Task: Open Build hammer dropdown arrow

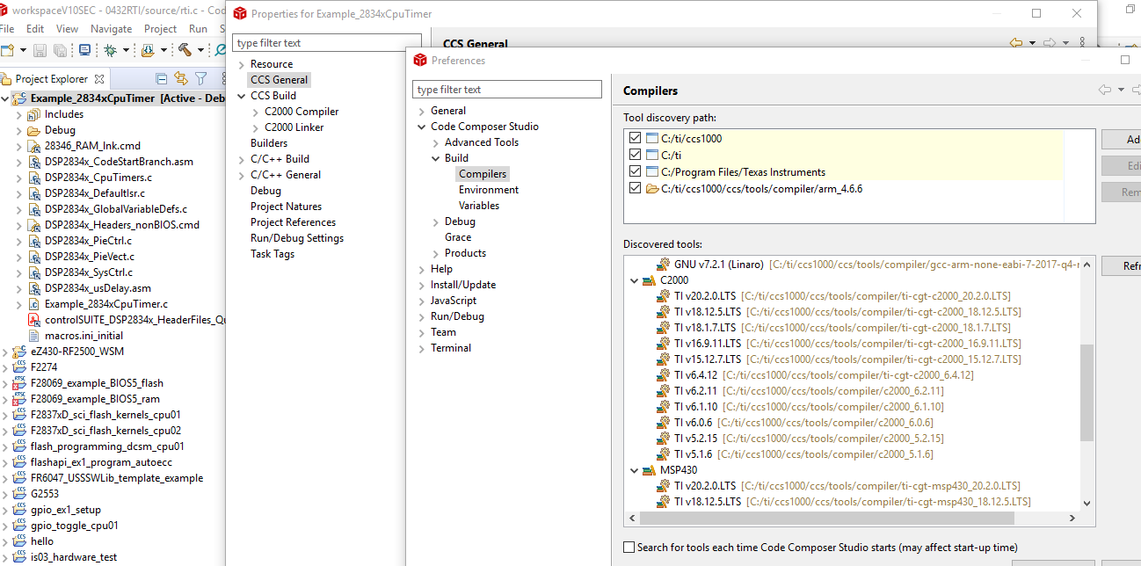Action: point(200,50)
